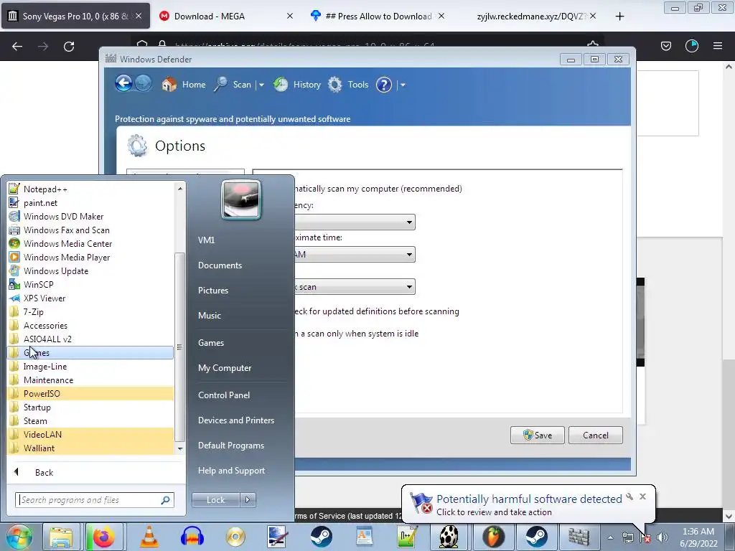Open the approximate time dropdown
Screen dimensions: 735x551
[x=355, y=255]
